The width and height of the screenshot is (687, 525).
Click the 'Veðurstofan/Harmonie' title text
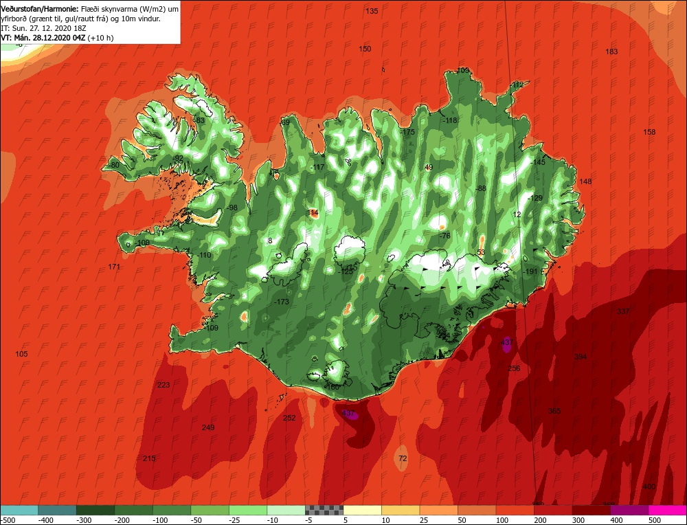[x=40, y=9]
